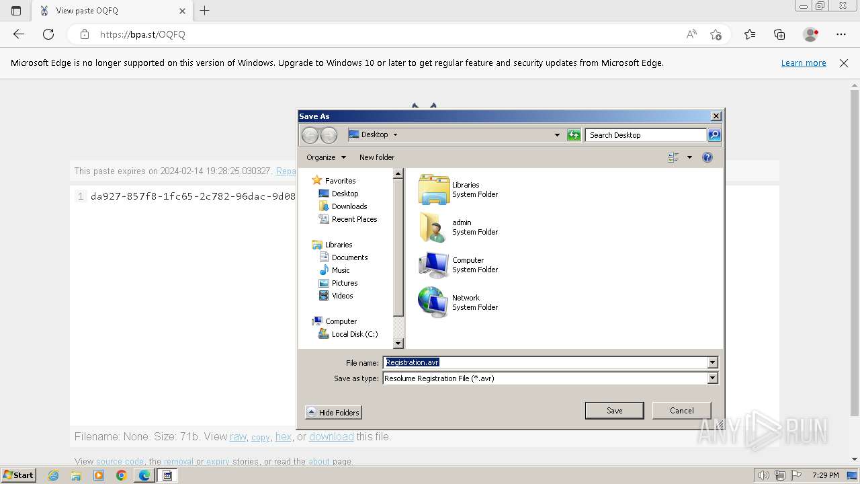860x484 pixels.
Task: Select the View paste OQFQ tab
Action: (x=112, y=11)
